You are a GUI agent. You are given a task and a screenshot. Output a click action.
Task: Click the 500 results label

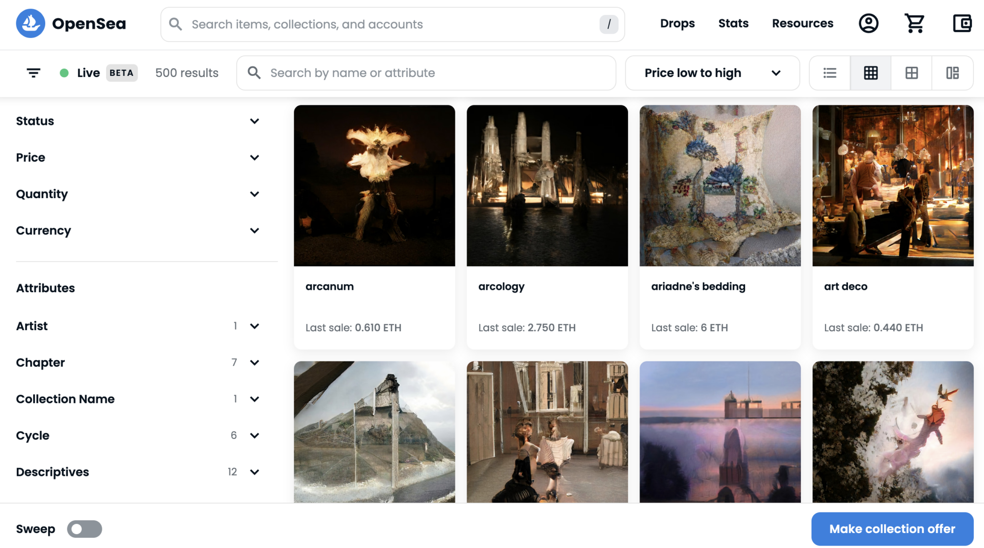tap(186, 73)
